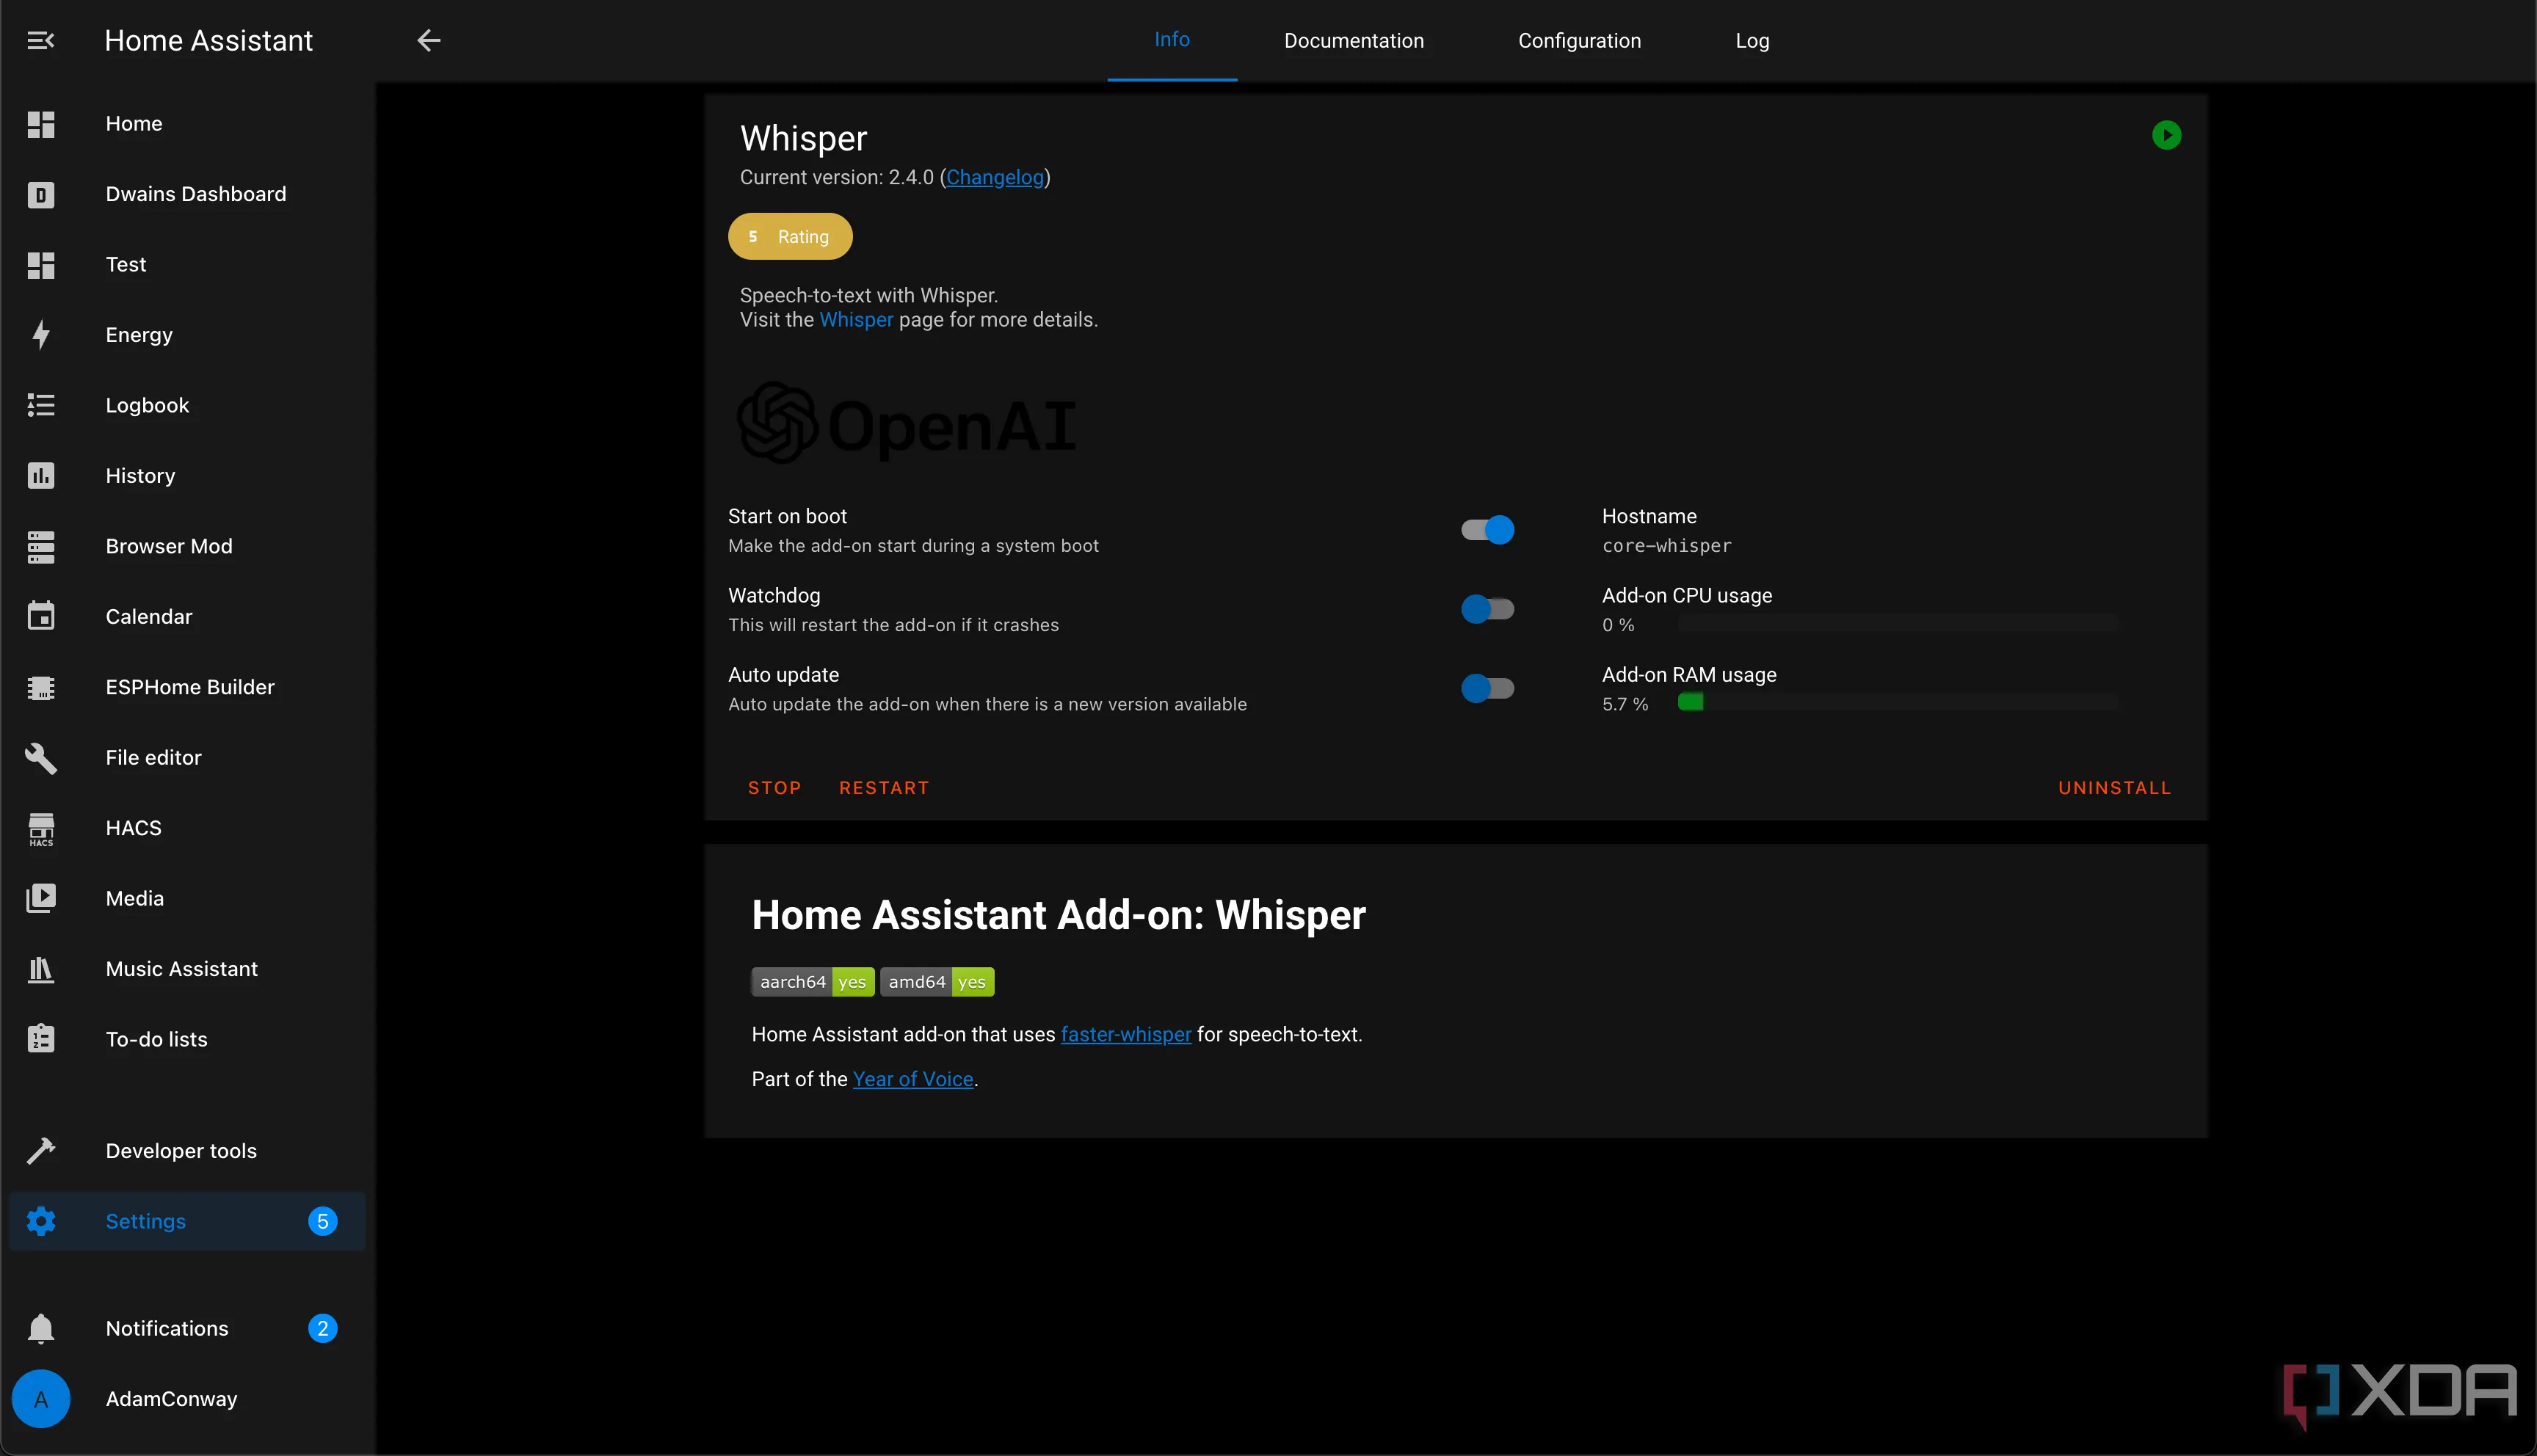Open the History chart icon

[x=41, y=476]
